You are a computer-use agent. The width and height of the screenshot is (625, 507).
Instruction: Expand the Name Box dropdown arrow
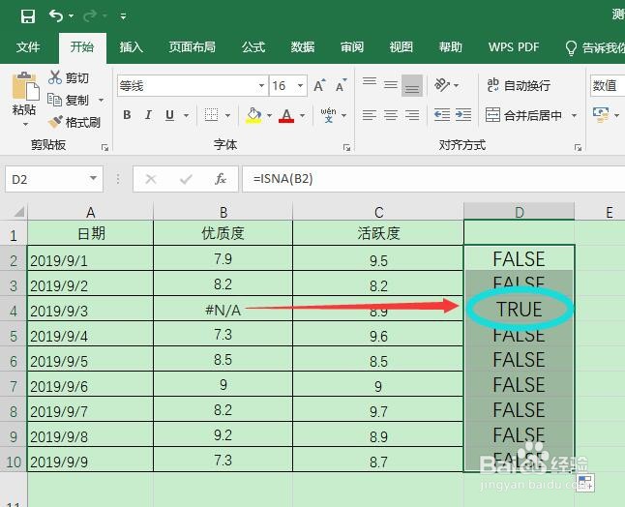pyautogui.click(x=93, y=178)
